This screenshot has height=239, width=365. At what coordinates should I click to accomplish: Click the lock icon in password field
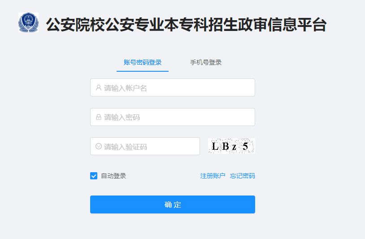[99, 117]
